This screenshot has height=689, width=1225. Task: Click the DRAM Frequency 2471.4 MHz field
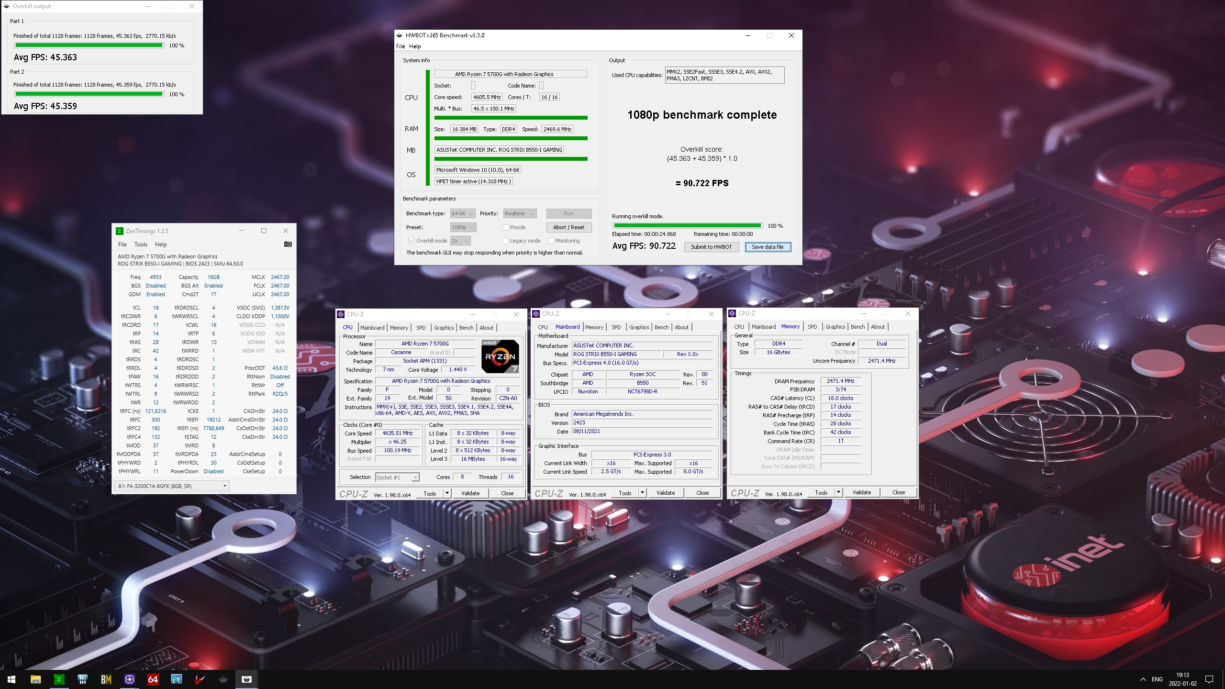(840, 381)
